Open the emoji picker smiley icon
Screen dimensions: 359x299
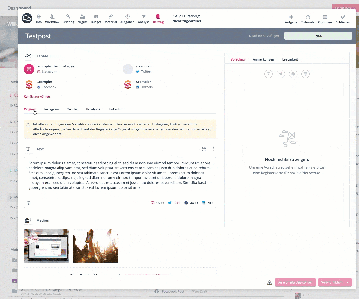(x=29, y=203)
